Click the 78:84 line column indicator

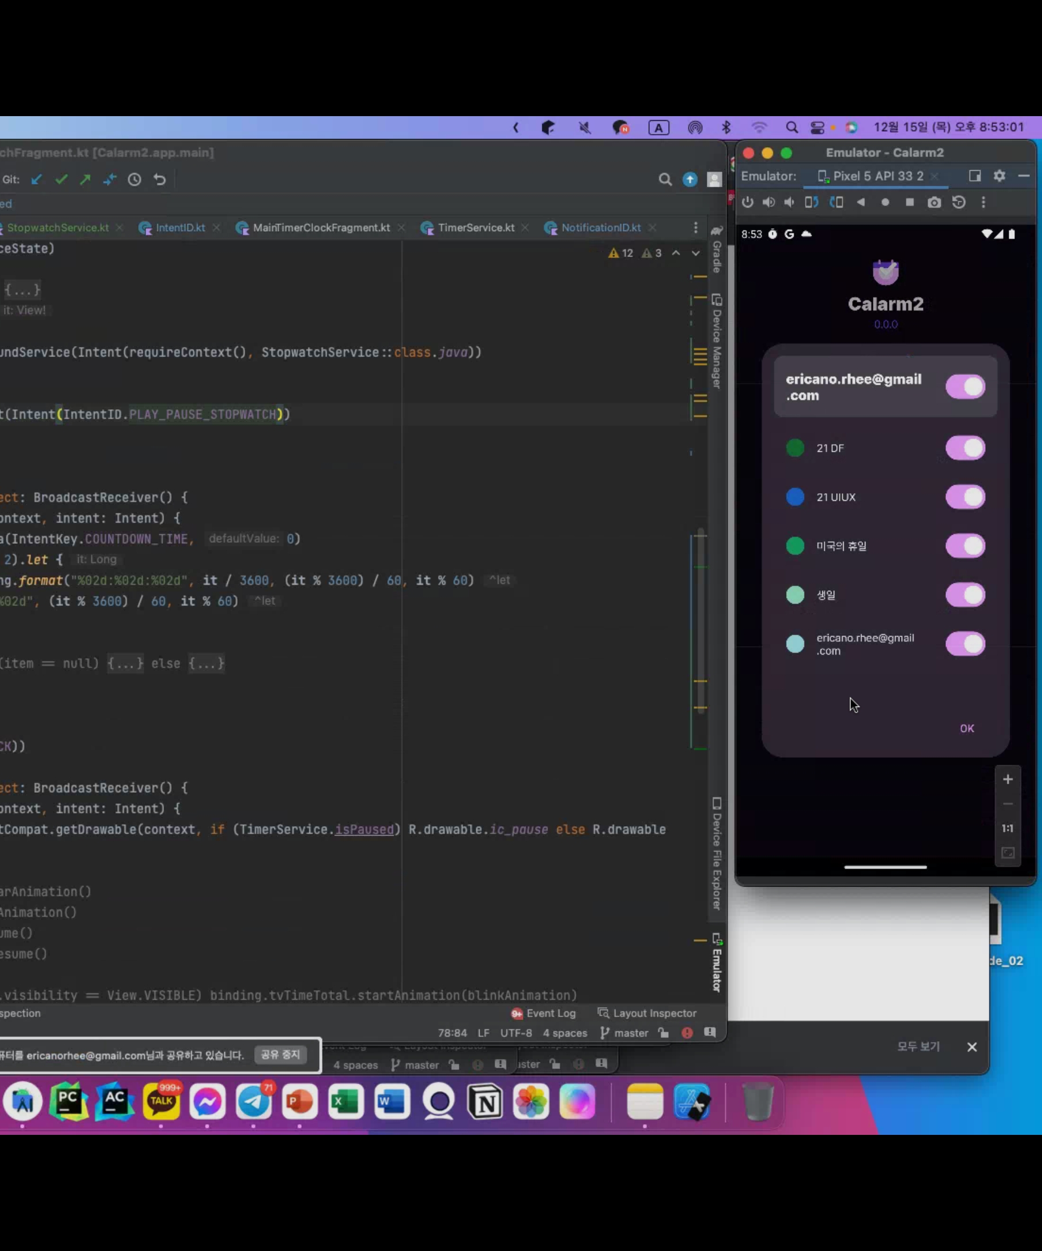(453, 1033)
